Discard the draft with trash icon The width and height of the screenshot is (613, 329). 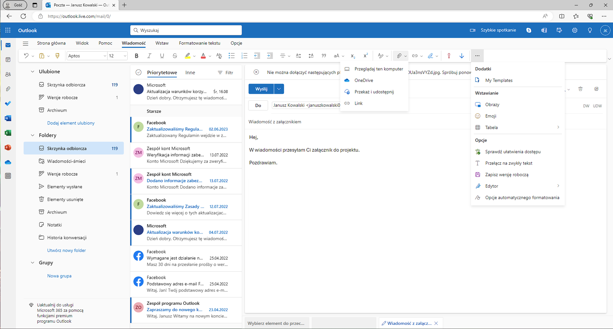pos(580,89)
